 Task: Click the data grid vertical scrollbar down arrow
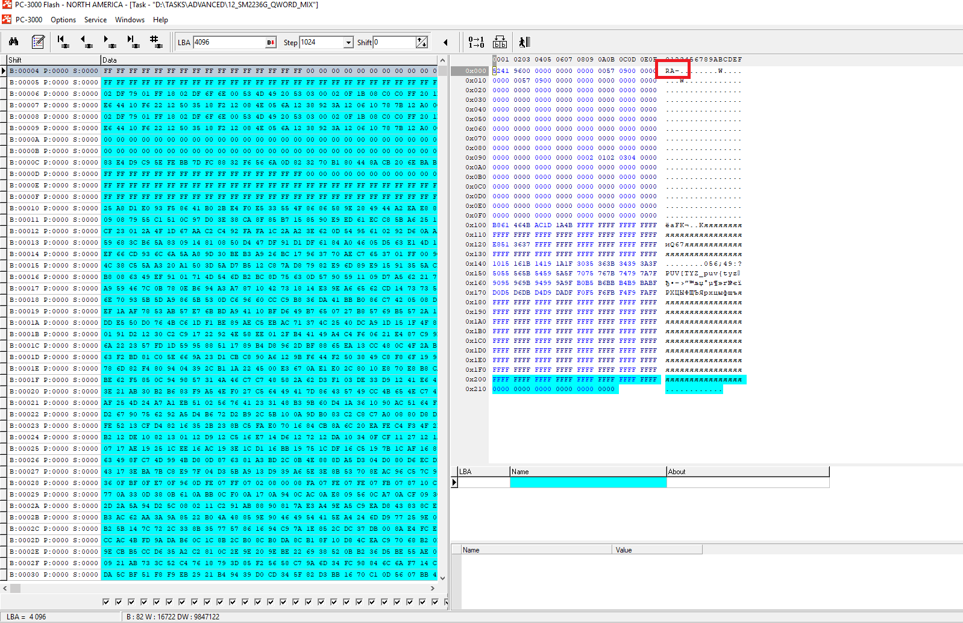(442, 577)
